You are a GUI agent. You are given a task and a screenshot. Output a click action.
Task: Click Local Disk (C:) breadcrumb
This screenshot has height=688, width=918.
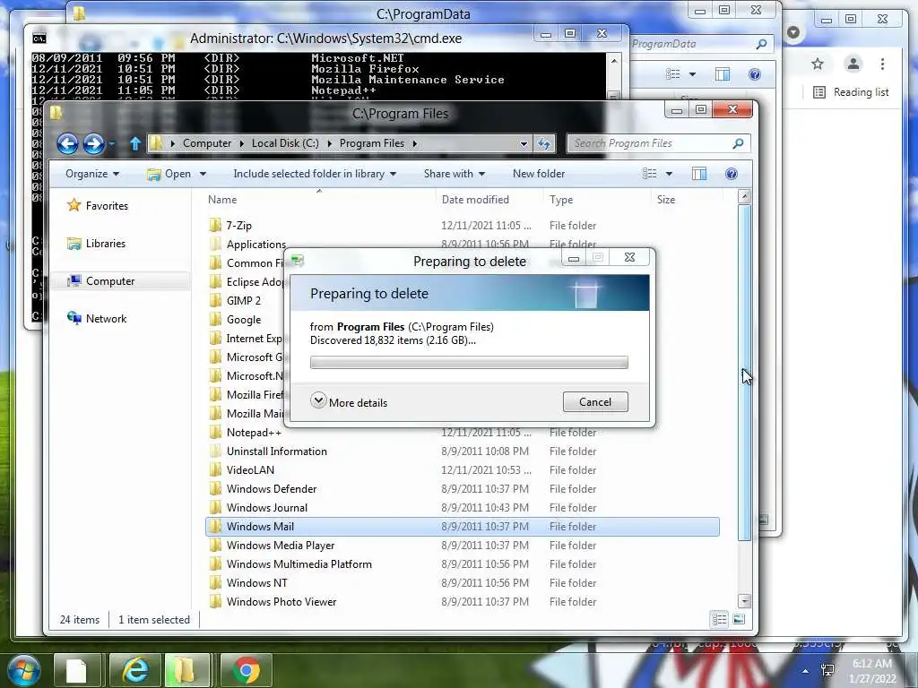coord(285,143)
